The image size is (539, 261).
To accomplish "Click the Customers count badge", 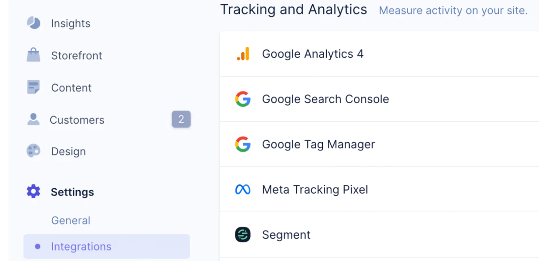I will pos(181,119).
